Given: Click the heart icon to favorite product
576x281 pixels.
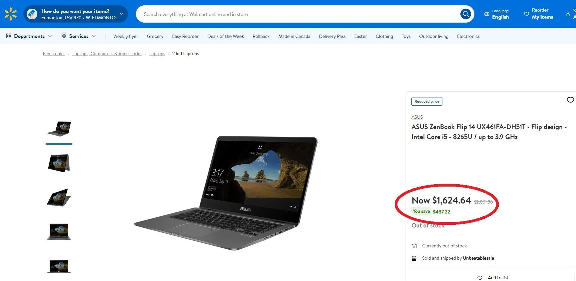Looking at the screenshot, I should pos(570,100).
